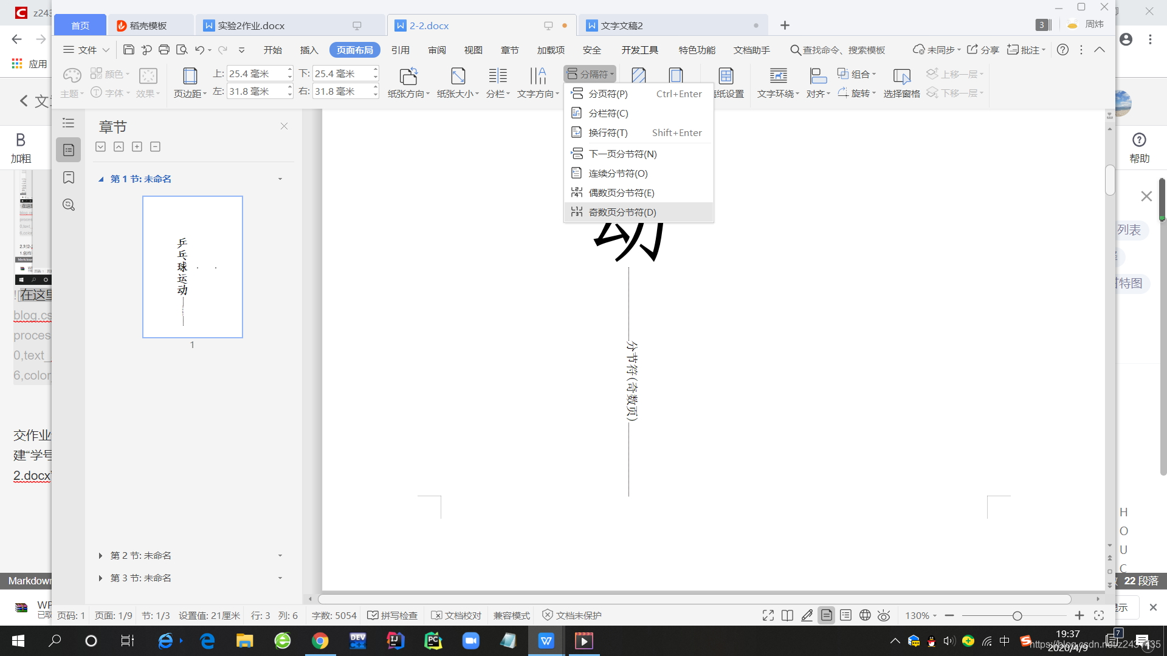The height and width of the screenshot is (656, 1167).
Task: Open File Explorer from the taskbar
Action: pos(245,641)
